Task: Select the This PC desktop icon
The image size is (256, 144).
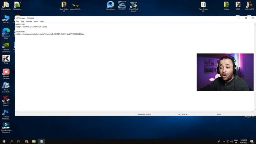Action: 6,19
